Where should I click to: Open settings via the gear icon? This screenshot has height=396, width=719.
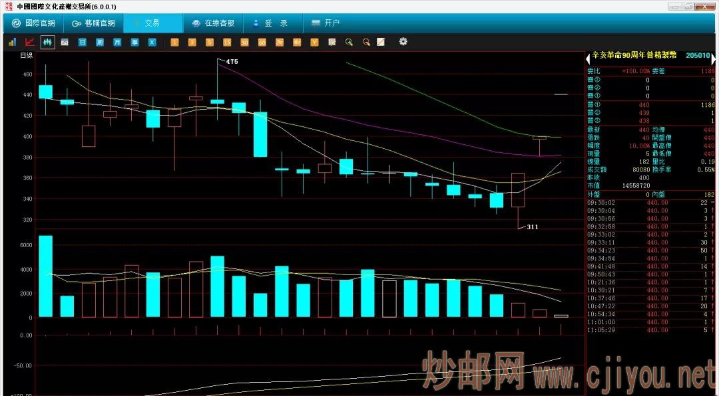coord(403,42)
